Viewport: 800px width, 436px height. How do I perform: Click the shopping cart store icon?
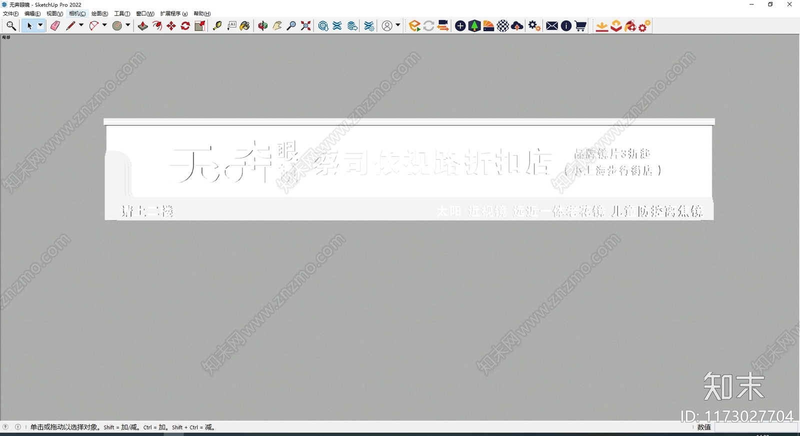point(580,26)
